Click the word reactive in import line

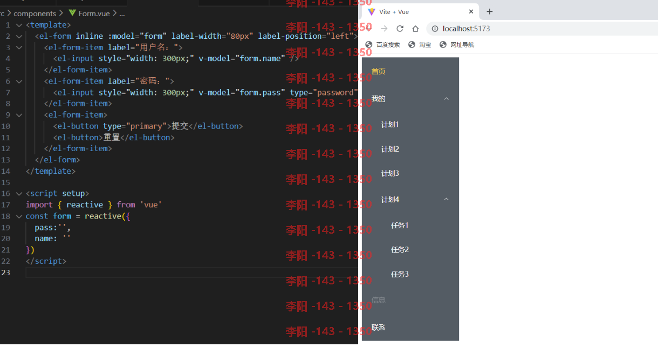click(x=85, y=205)
